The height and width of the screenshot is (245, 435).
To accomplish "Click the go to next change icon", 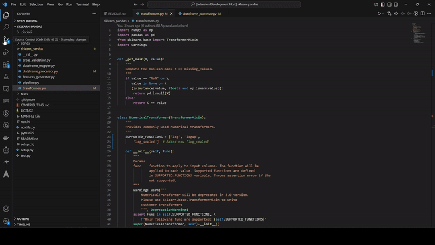I will [409, 13].
